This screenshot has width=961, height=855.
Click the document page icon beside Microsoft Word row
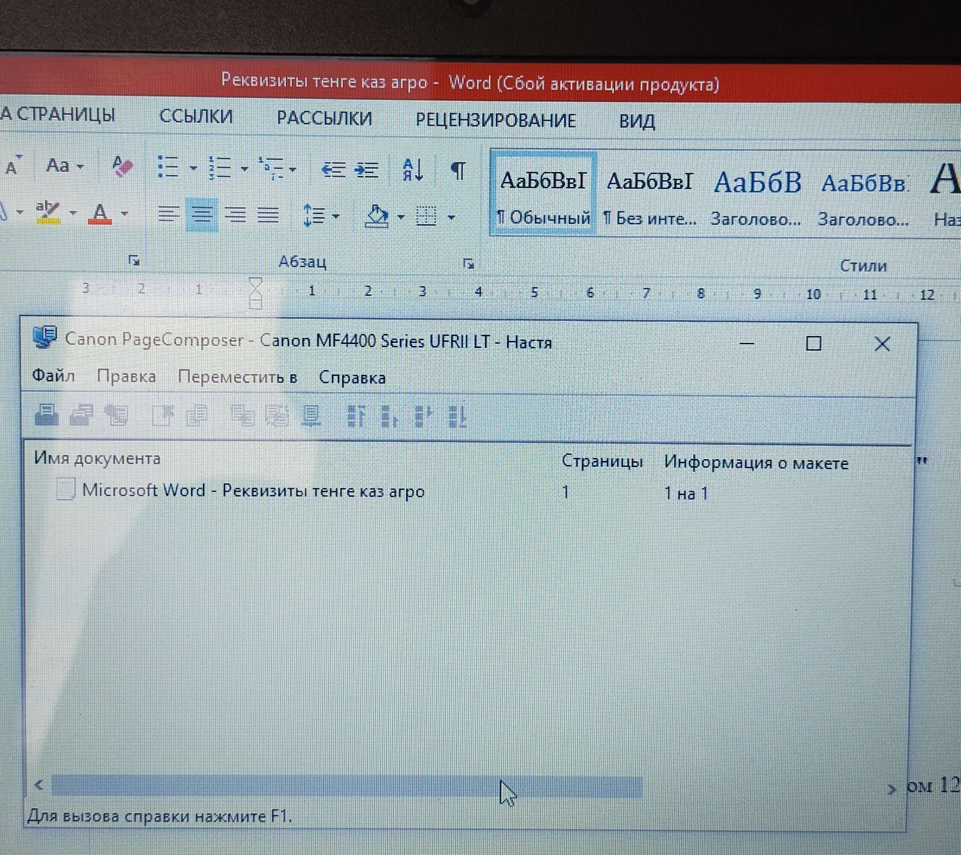coord(65,489)
